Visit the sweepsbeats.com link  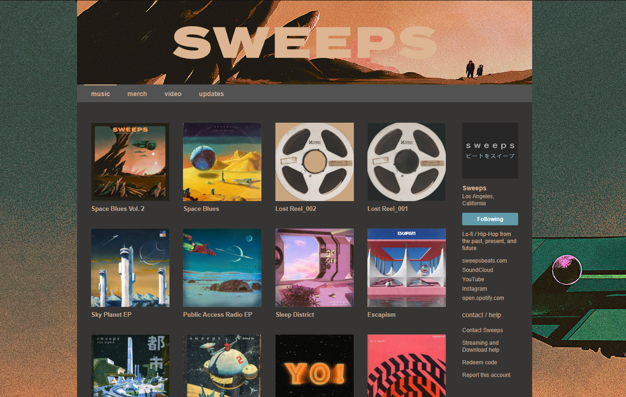click(x=485, y=261)
